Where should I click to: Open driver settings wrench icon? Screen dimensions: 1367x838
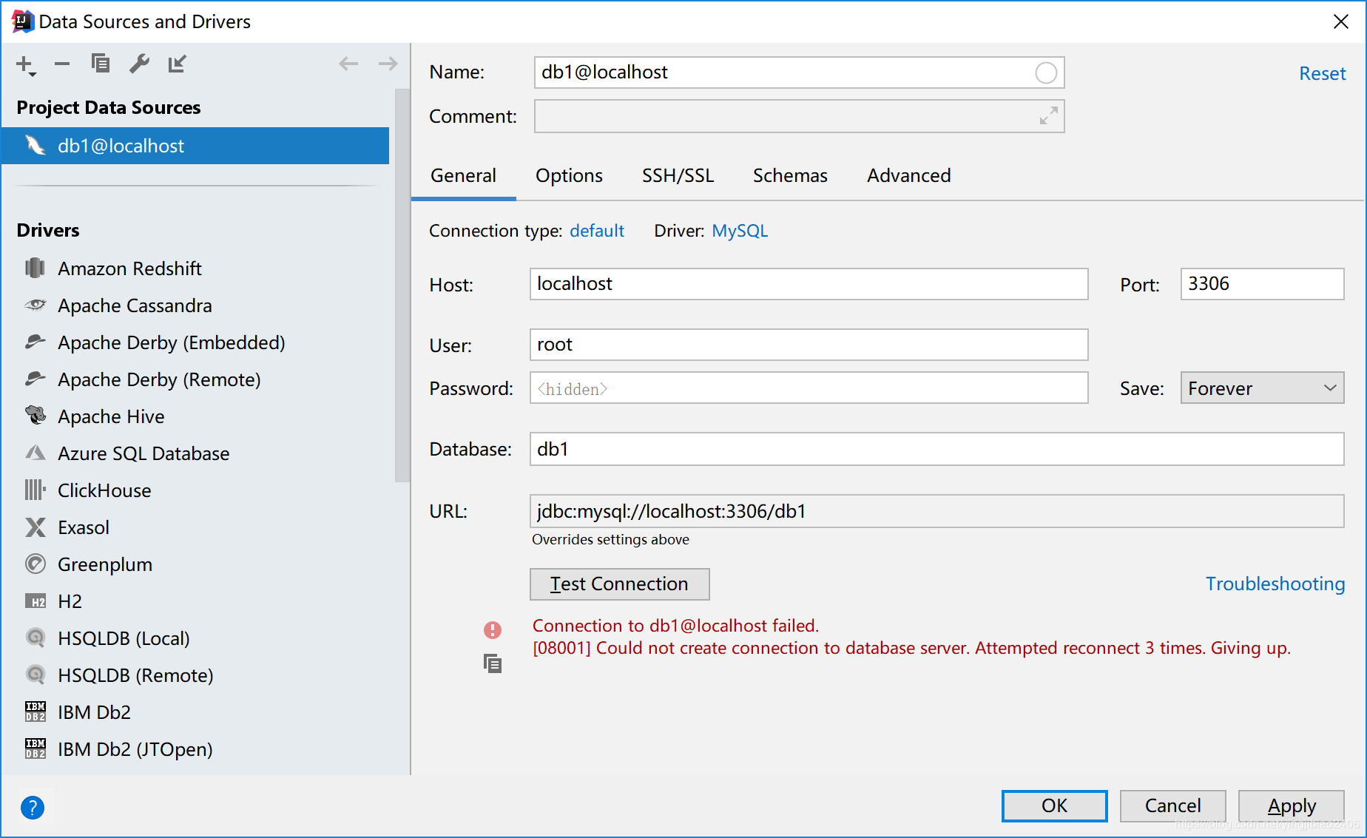tap(139, 64)
